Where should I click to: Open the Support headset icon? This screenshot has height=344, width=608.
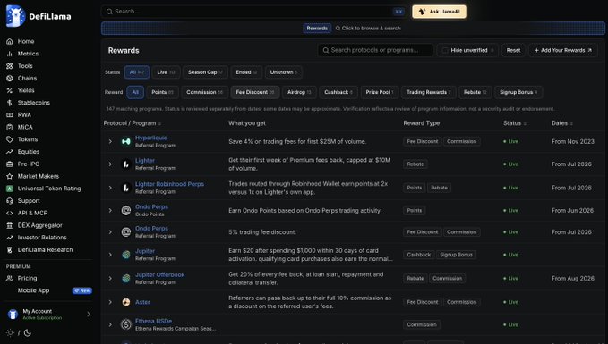[10, 201]
